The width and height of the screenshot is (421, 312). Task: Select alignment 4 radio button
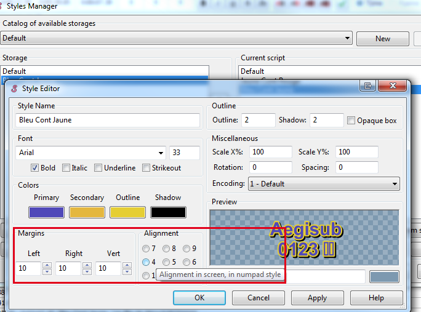[x=146, y=262]
